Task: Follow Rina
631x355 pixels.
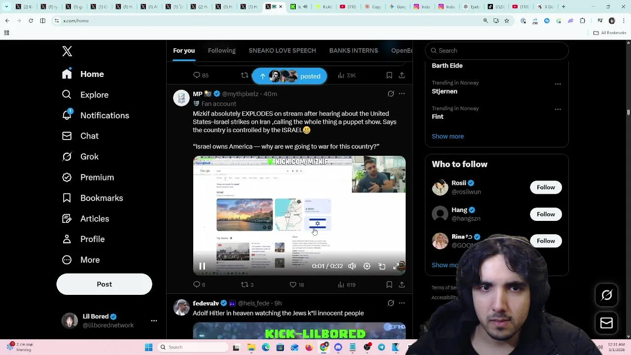Action: [x=546, y=241]
